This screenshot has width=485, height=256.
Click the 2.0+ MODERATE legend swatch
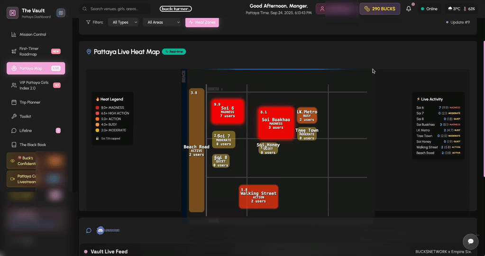click(x=98, y=130)
